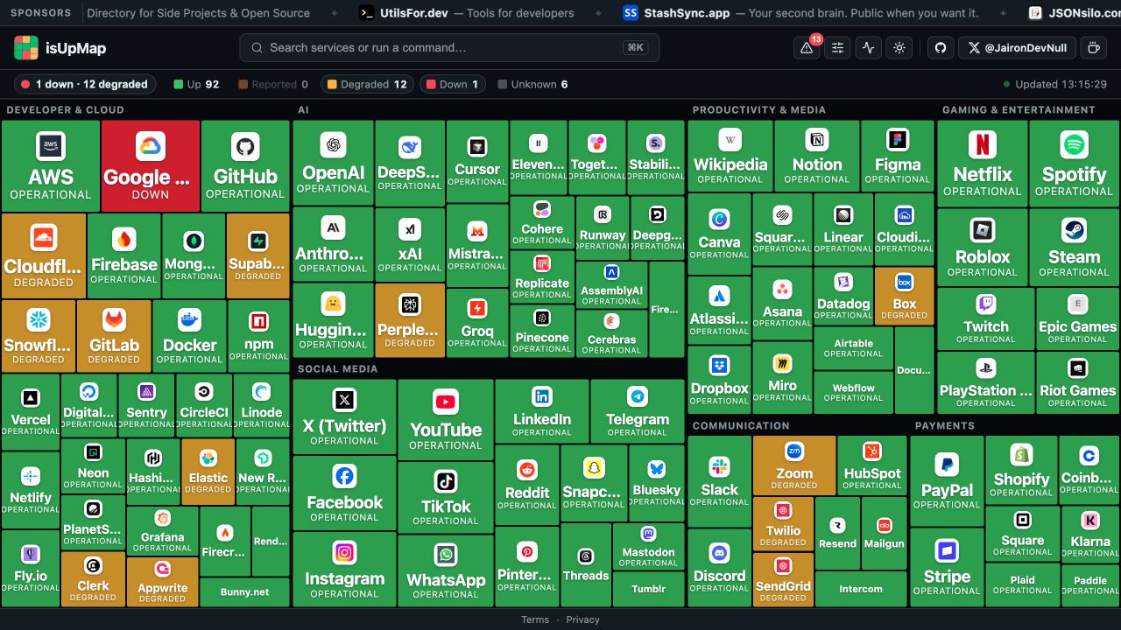Open the OpenAI tile
This screenshot has height=630, width=1121.
pos(333,163)
